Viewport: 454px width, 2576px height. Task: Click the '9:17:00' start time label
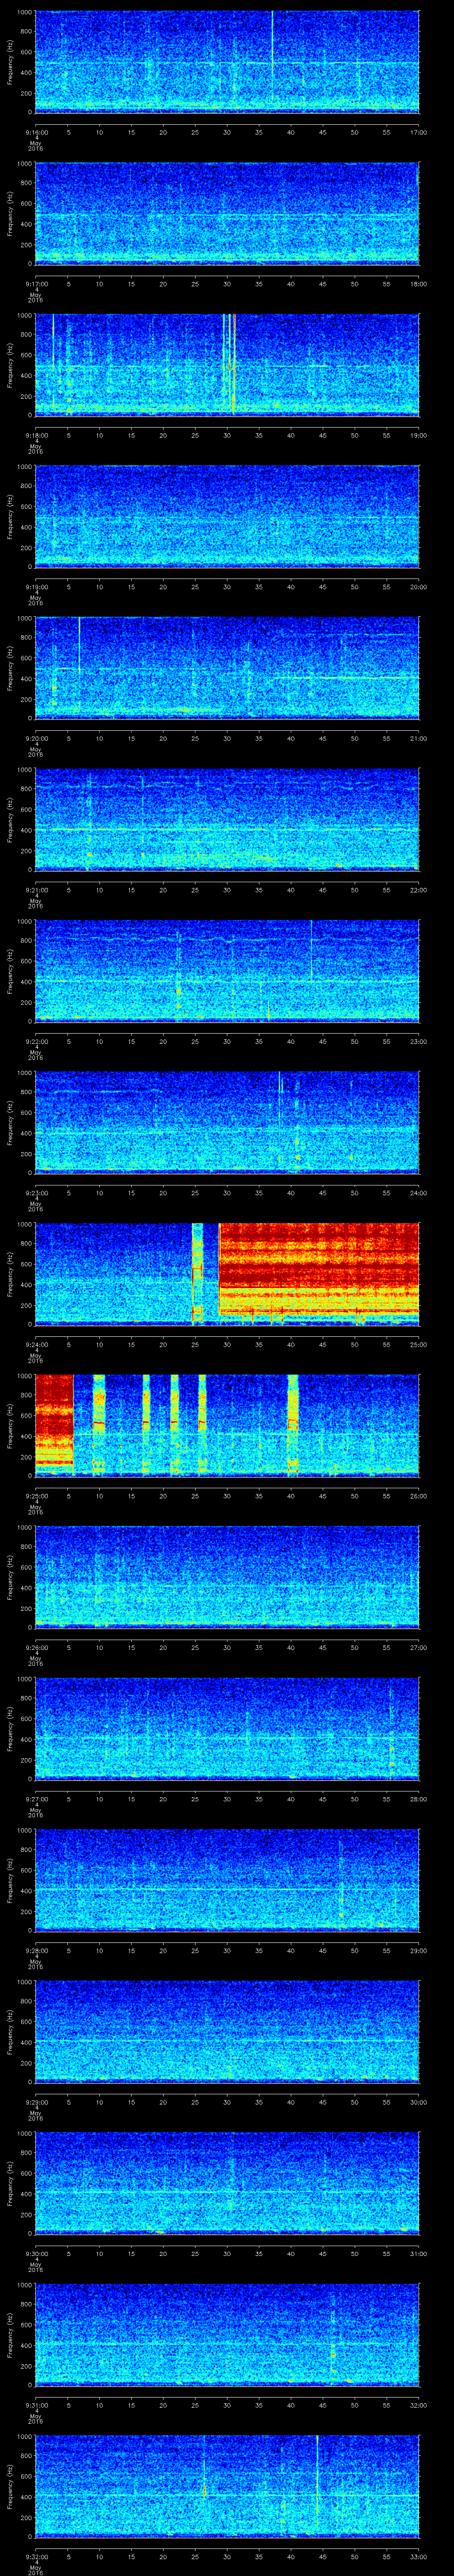tap(36, 284)
